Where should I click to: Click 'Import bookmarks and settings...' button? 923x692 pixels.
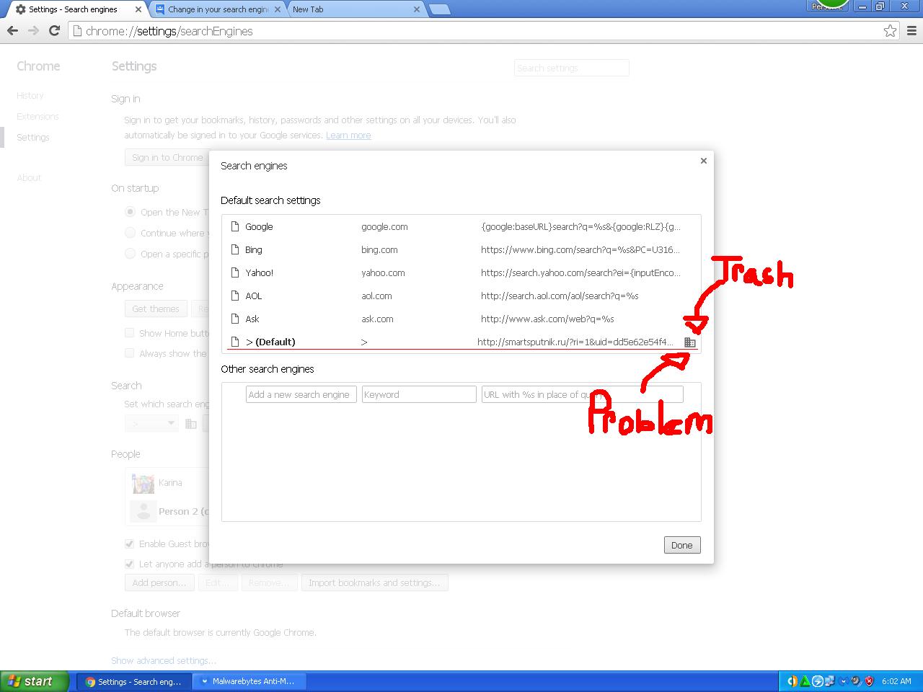point(374,582)
